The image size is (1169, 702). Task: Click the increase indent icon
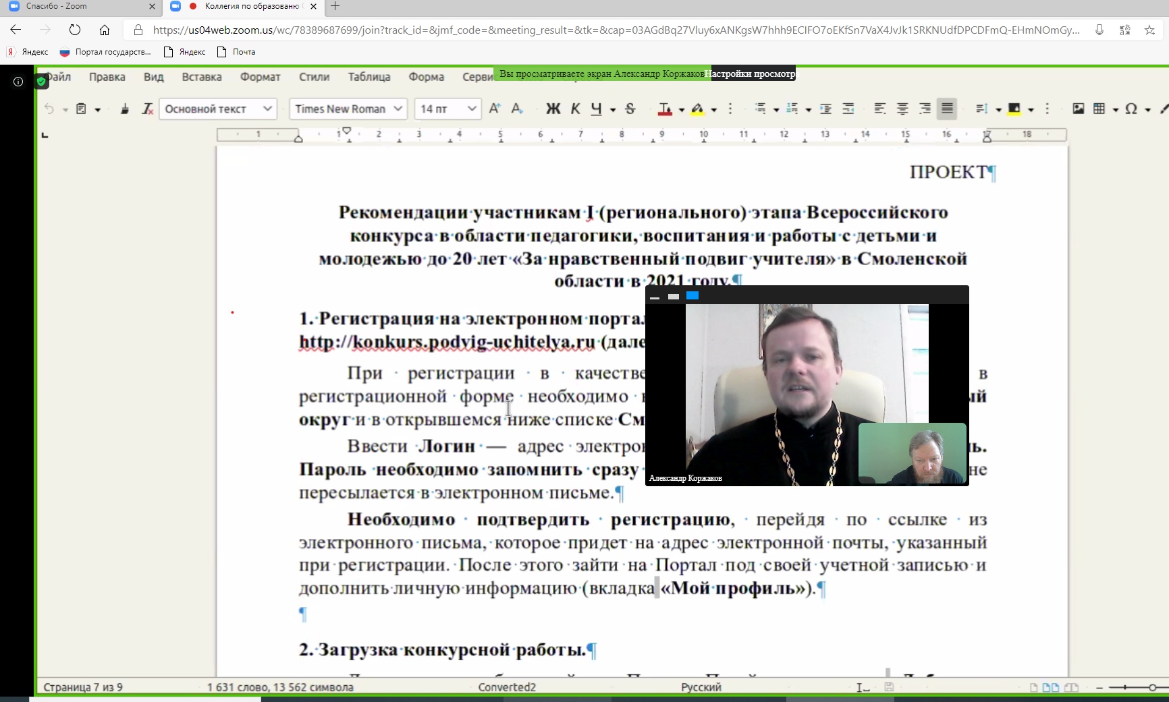click(825, 109)
